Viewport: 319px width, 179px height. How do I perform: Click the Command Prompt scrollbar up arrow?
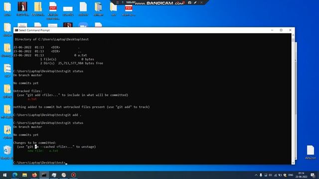pyautogui.click(x=293, y=35)
